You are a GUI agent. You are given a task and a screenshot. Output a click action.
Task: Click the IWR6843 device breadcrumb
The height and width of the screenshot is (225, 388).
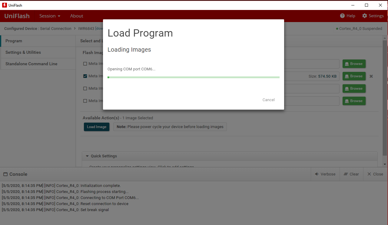pos(86,29)
